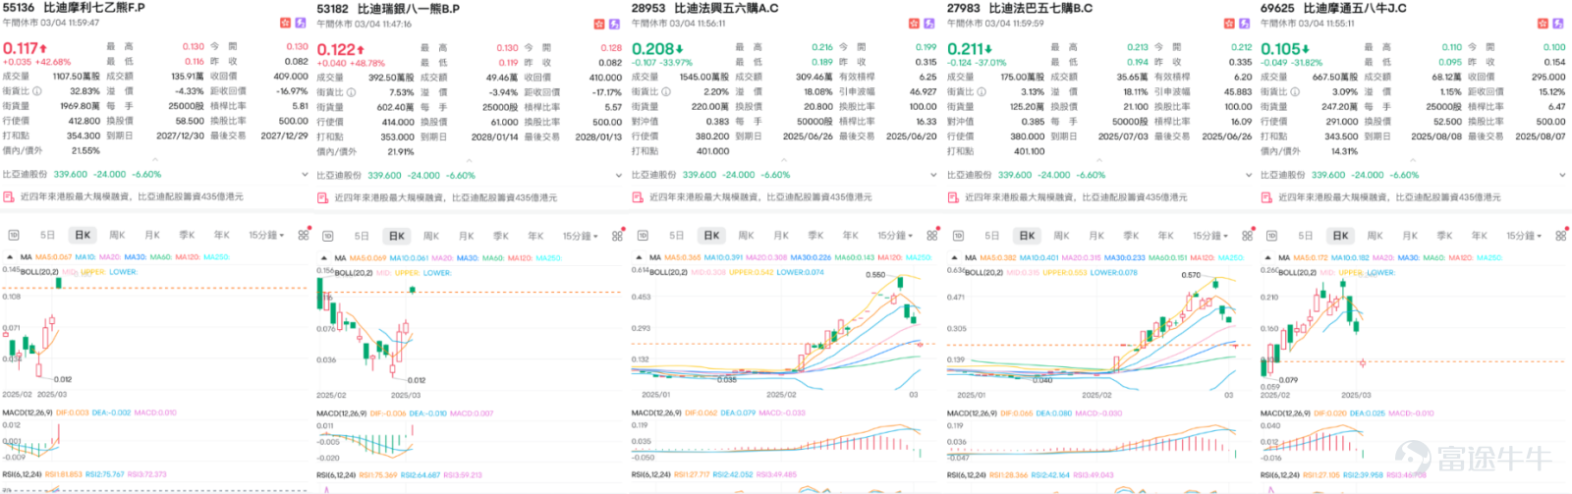Screen dimensions: 1572x494
Task: Click the price 0.117 for 55136
Action: [x=20, y=47]
